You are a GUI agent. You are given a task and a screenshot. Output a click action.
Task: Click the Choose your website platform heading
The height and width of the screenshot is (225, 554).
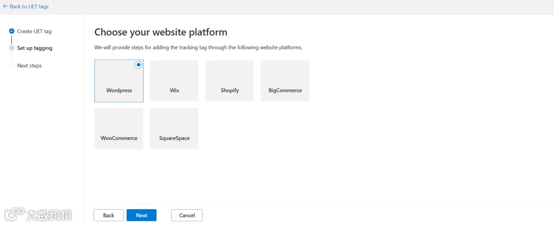pos(161,32)
